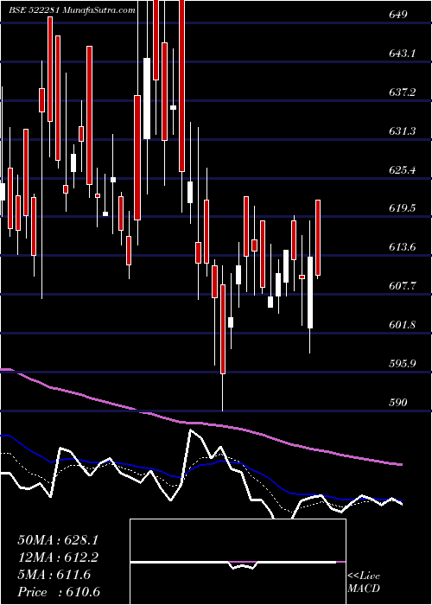The height and width of the screenshot is (605, 432).
Task: Click the 637.2 price axis label
Action: (x=402, y=92)
